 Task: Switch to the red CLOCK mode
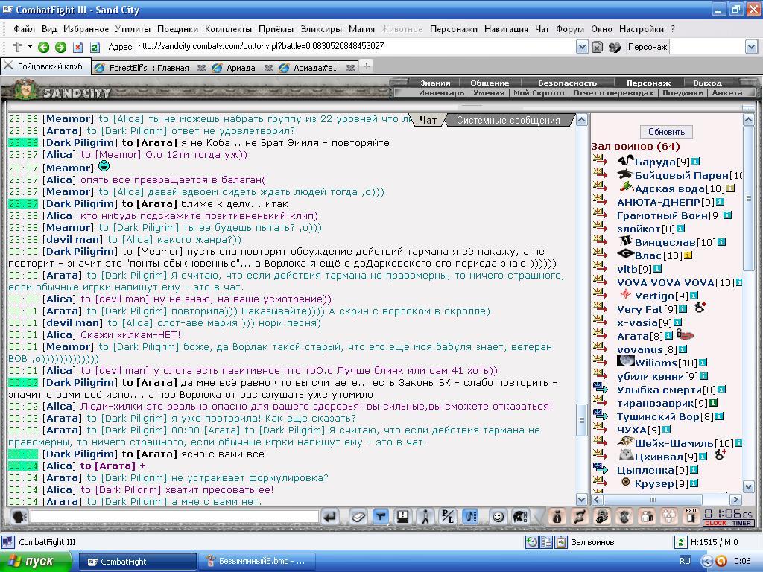pyautogui.click(x=715, y=523)
